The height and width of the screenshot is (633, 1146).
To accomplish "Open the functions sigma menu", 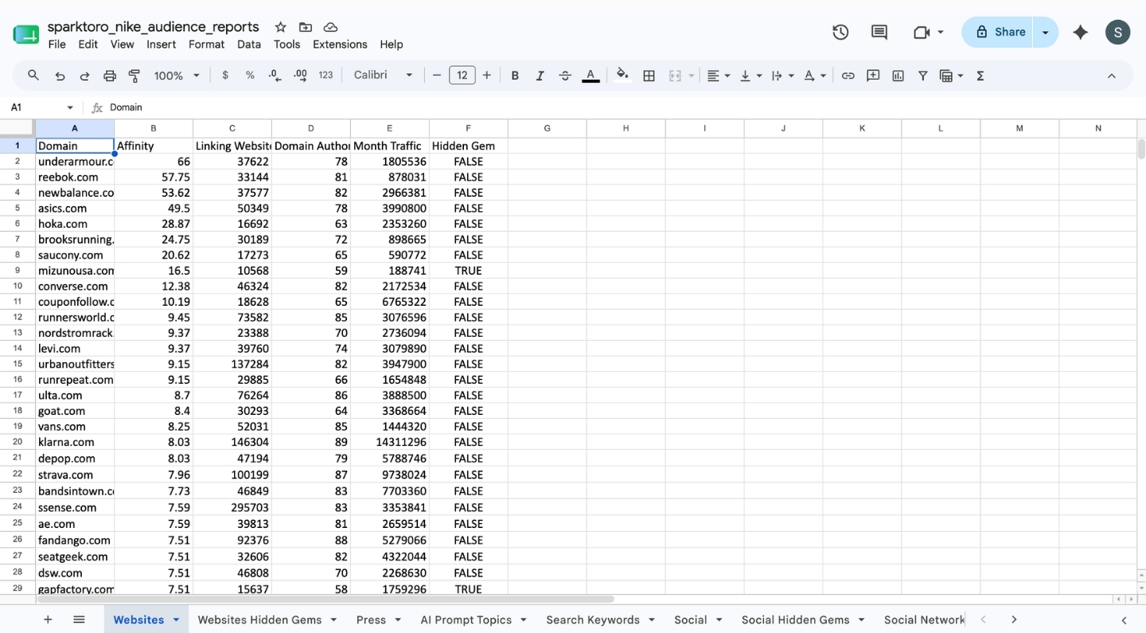I will 980,76.
